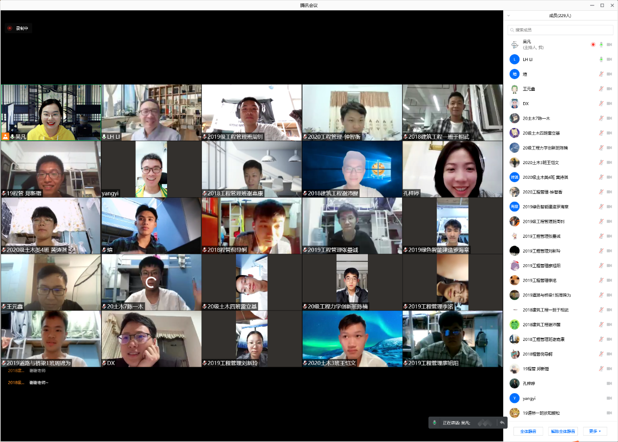Click LH LI's green microphone icon
Screen dimensions: 618x442
[601, 60]
